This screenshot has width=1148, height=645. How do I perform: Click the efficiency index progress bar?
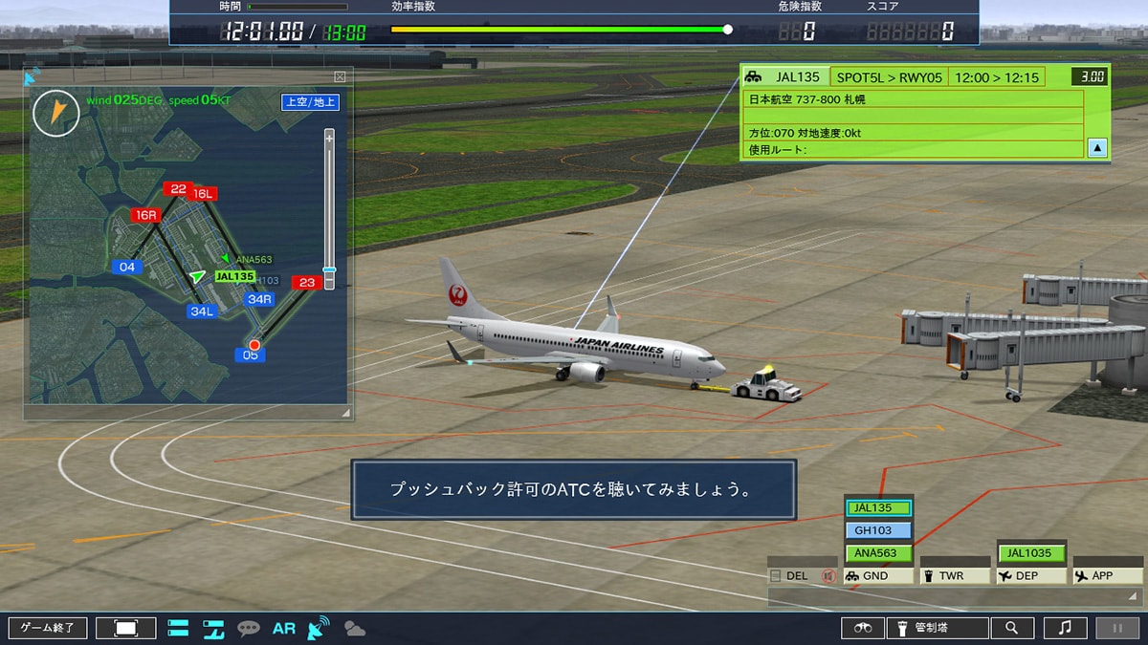(x=562, y=30)
